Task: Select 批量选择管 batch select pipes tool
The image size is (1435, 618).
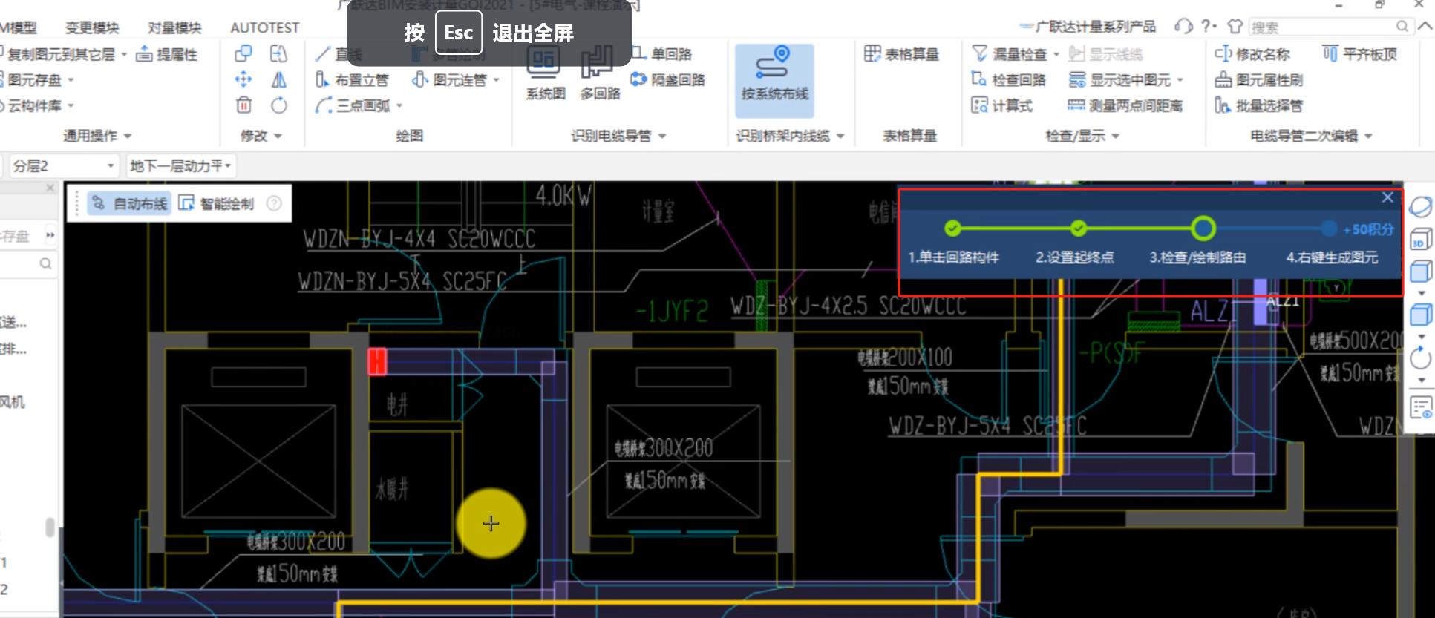Action: coord(1259,105)
